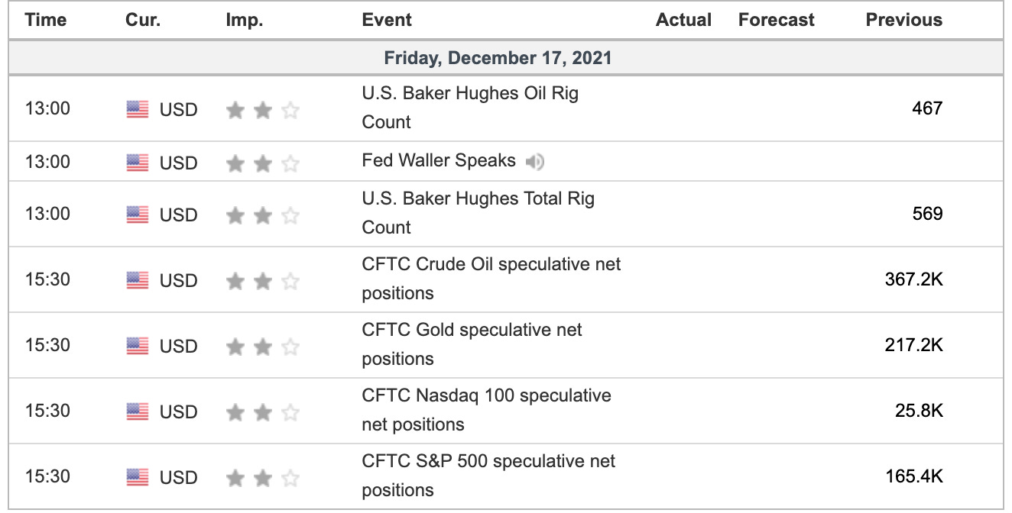The image size is (1012, 513).
Task: Click the US flag in the Oil Rig Count row
Action: 138,110
